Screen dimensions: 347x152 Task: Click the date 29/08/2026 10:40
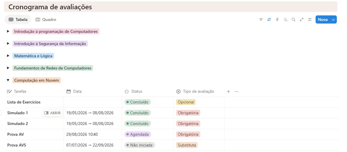[x=82, y=134]
